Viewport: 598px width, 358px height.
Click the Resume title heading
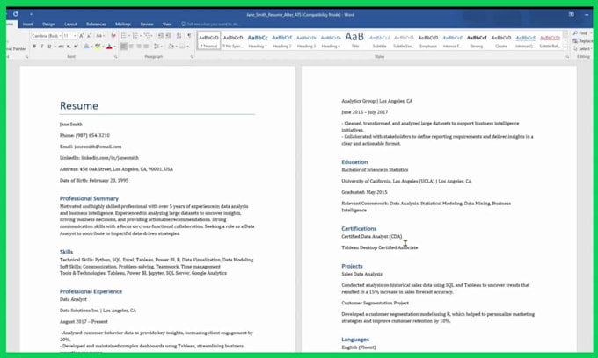pyautogui.click(x=79, y=105)
